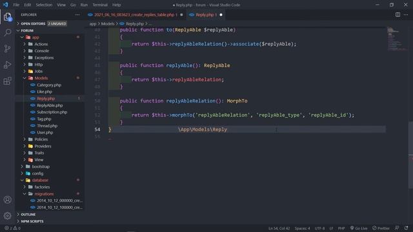Open Explorer's more actions ellipsis
The width and height of the screenshot is (413, 232).
pos(77,15)
